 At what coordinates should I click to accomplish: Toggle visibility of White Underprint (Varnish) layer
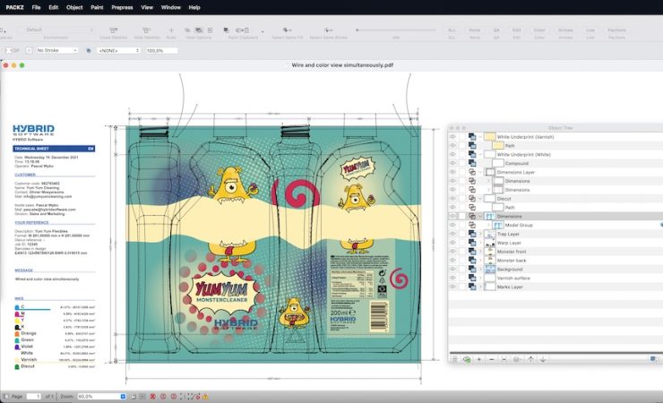tap(452, 137)
